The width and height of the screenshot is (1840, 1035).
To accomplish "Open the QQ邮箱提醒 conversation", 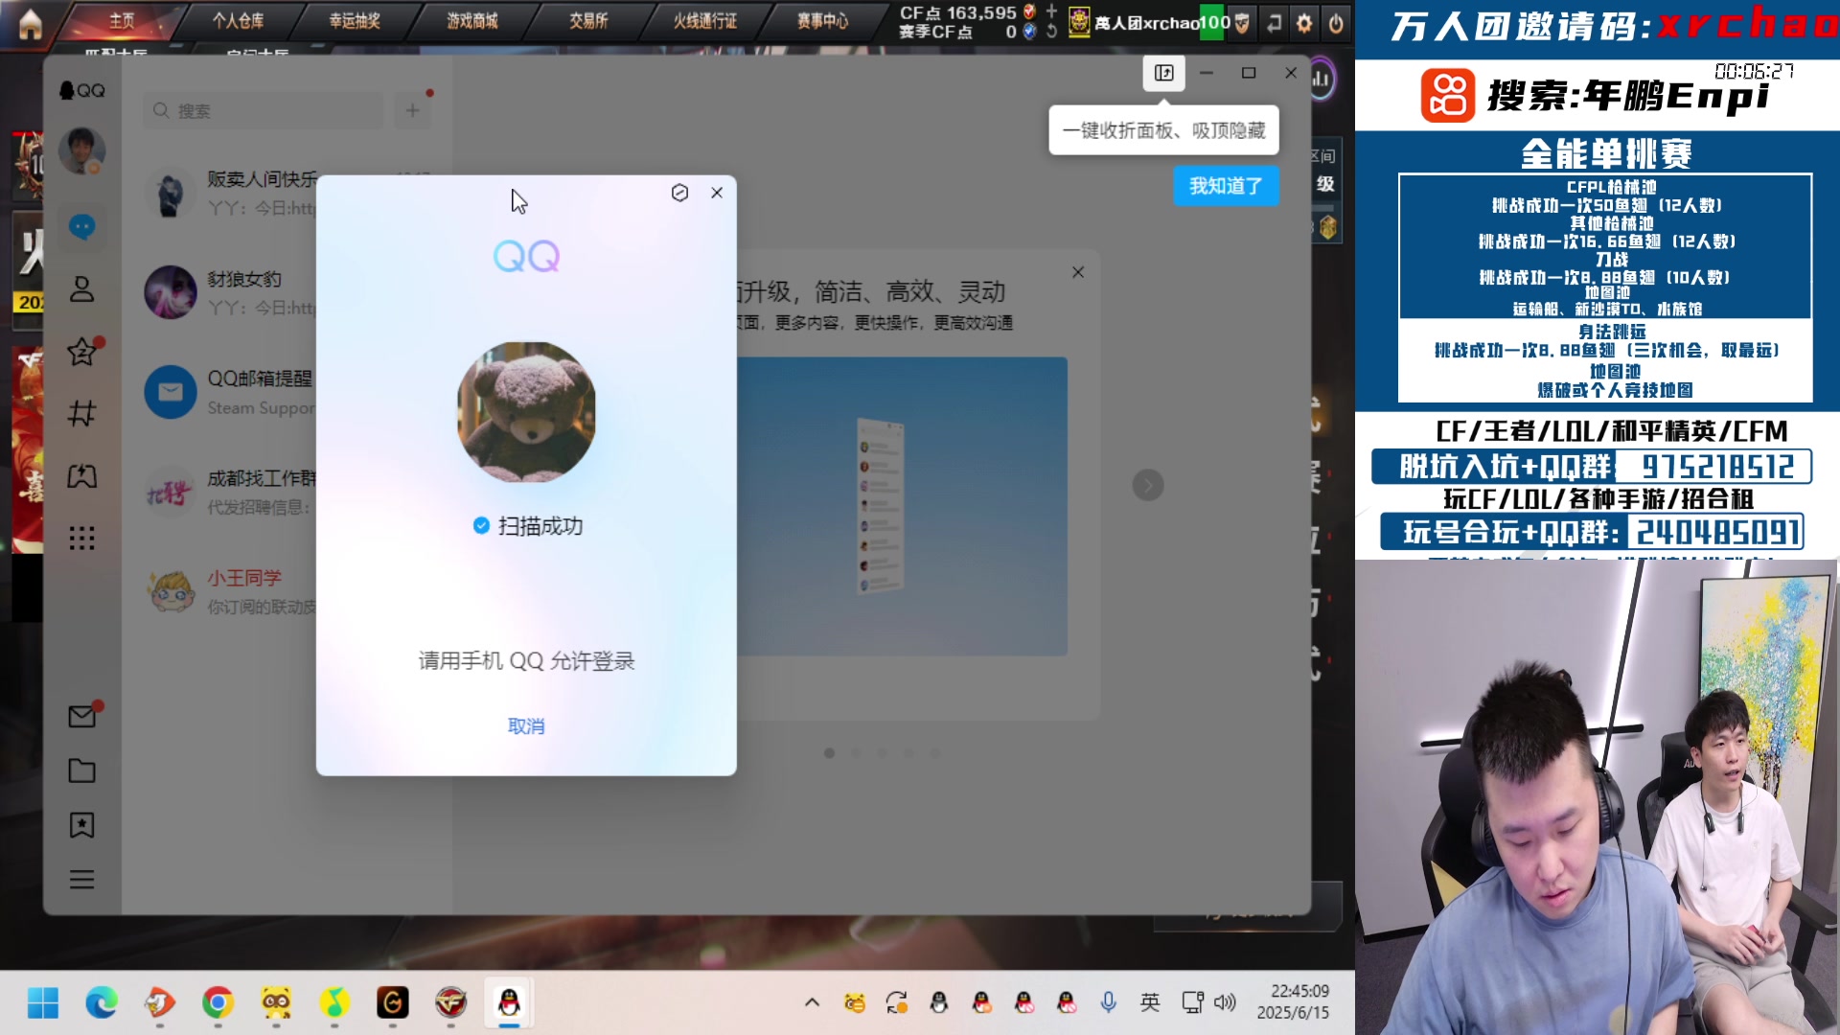I will point(230,393).
